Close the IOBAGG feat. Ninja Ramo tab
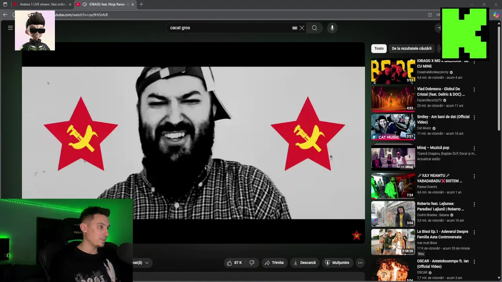The height and width of the screenshot is (282, 502). pyautogui.click(x=133, y=4)
